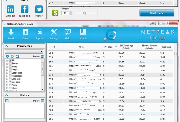Viewport: 180px width, 122px height.
Task: Open the About bookmark icon
Action: point(83,32)
